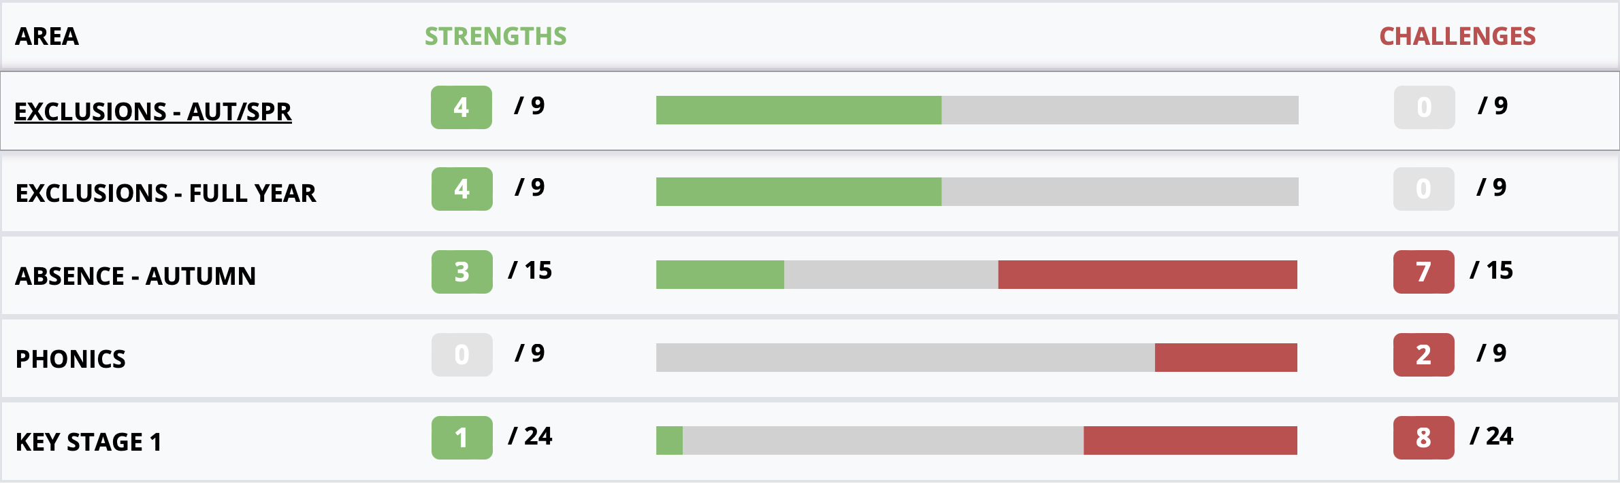Click grey strengths badge 0 for Phonics
The height and width of the screenshot is (484, 1620).
[462, 355]
